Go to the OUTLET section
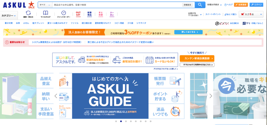 tap(78, 14)
